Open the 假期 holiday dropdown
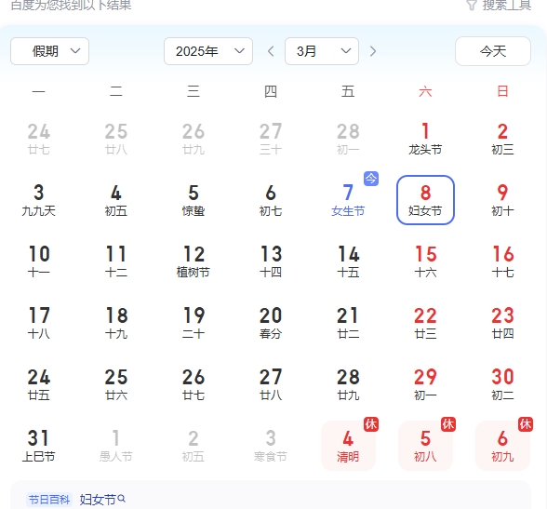Viewport: 547px width, 509px height. (x=49, y=51)
